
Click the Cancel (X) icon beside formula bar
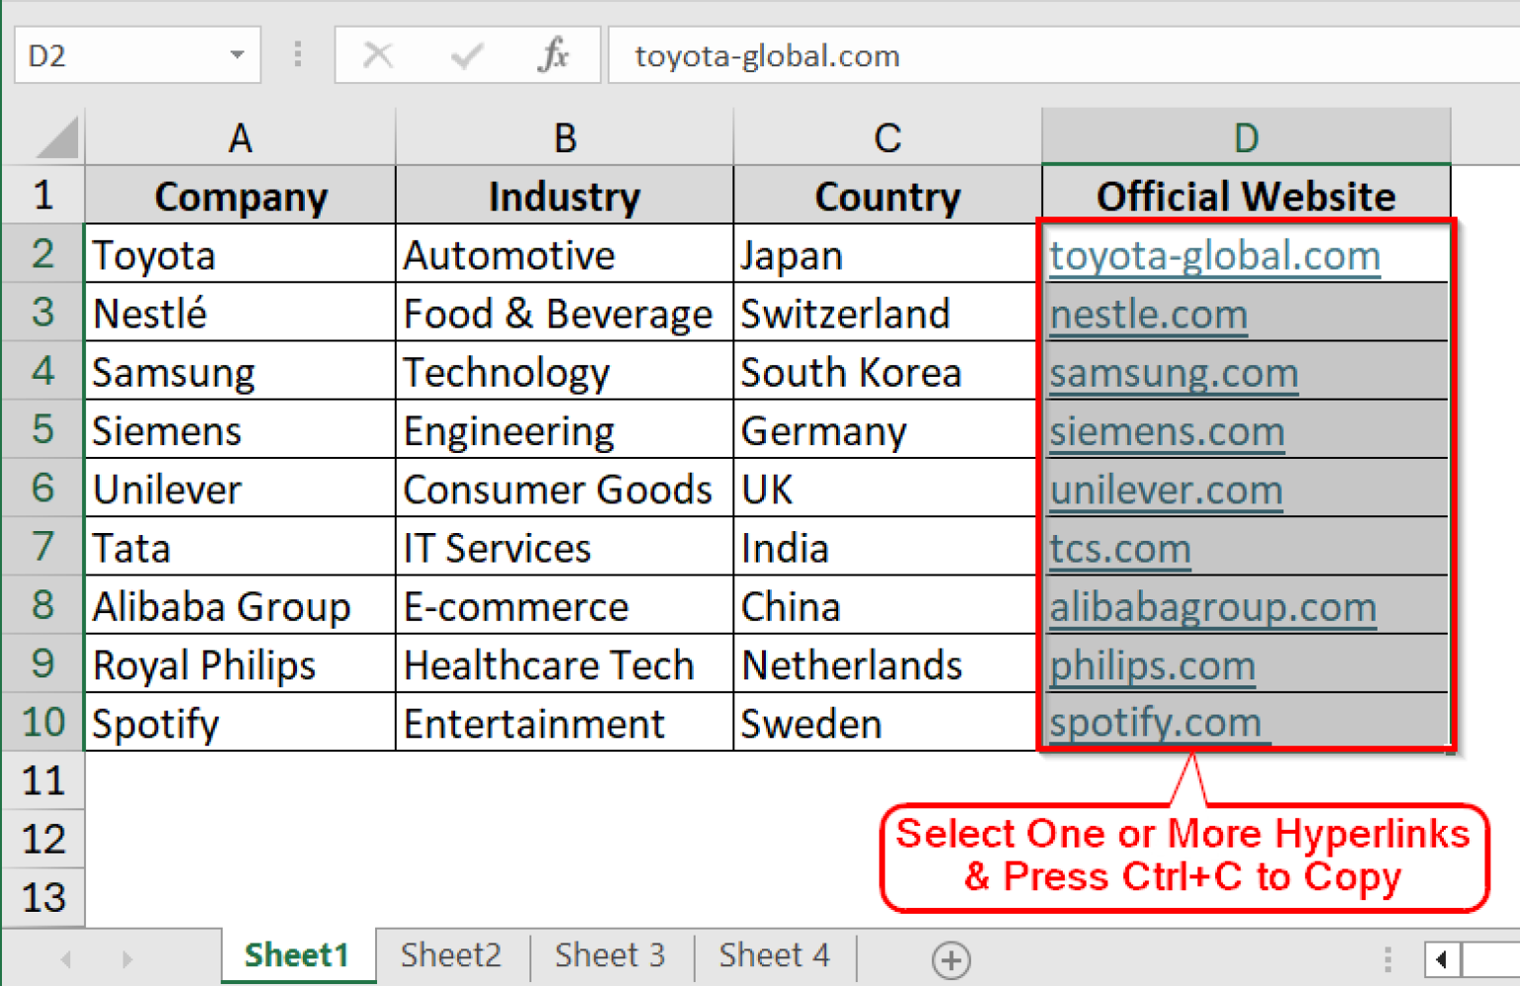click(x=379, y=54)
